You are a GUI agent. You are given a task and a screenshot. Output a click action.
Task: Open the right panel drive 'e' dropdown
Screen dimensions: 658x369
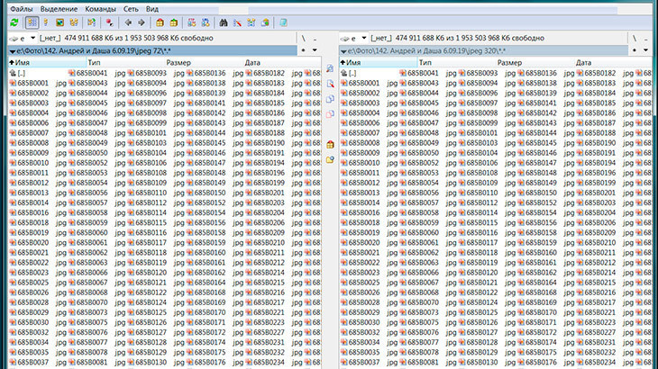pyautogui.click(x=353, y=39)
